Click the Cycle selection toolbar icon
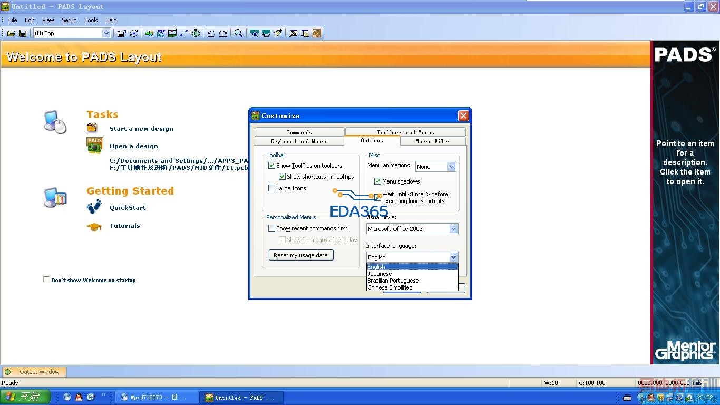Screen dimensions: 720x405 click(134, 33)
